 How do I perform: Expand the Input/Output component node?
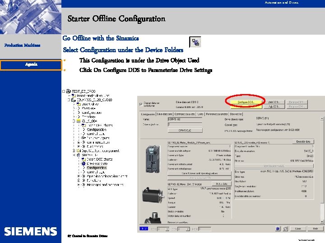point(74,151)
